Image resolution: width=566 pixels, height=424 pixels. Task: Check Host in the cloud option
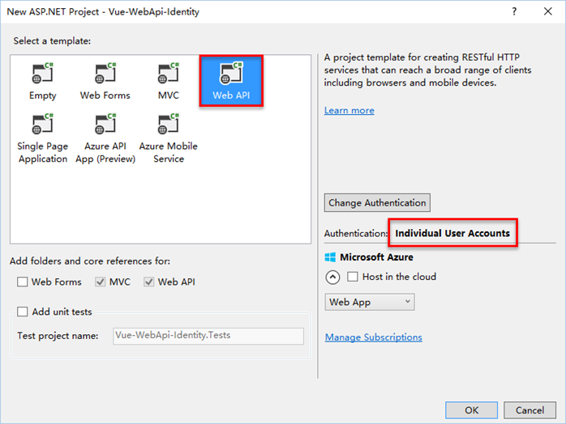352,277
